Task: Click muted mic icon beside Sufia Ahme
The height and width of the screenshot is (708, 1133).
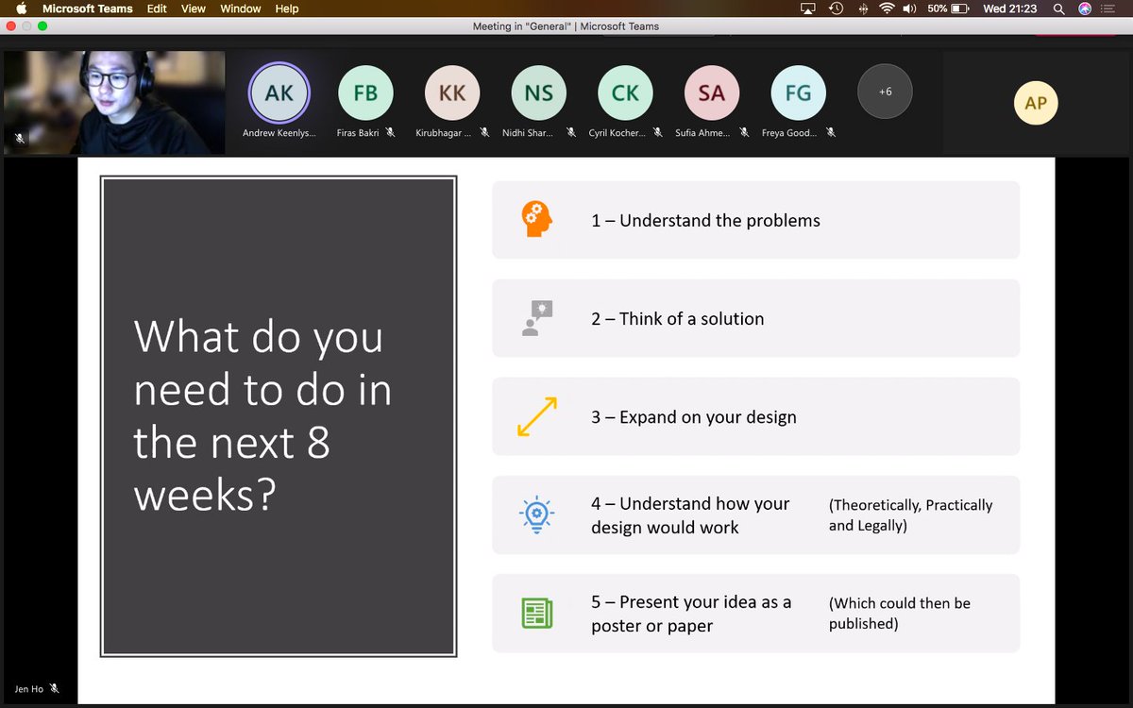Action: [744, 133]
